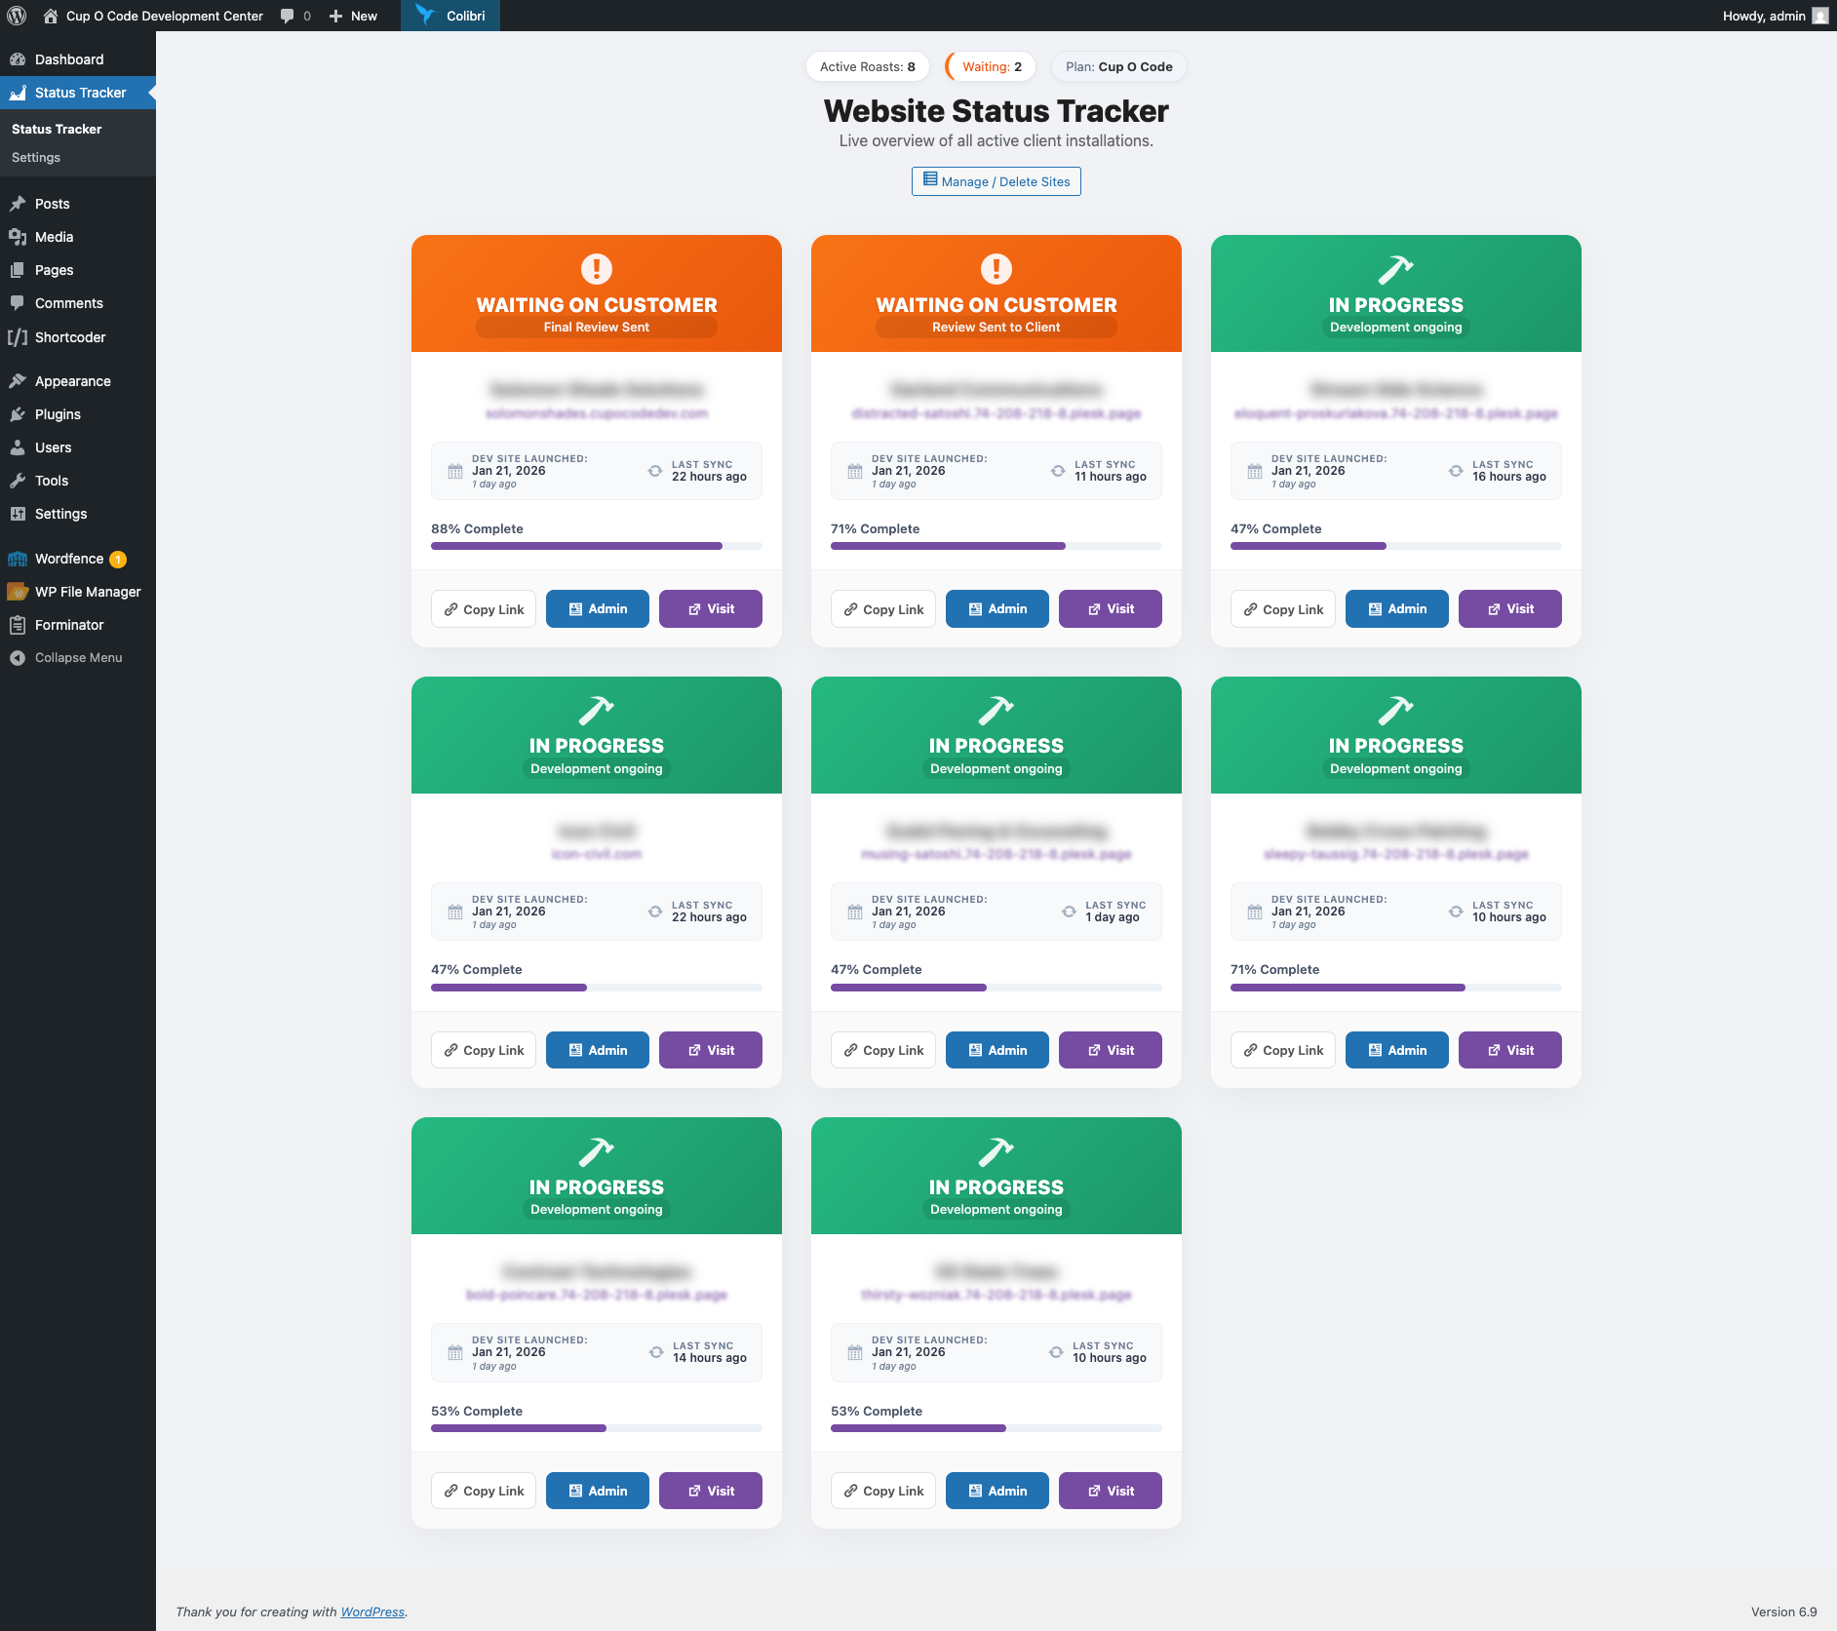Open Admin for the Review Sent to Client site
The width and height of the screenshot is (1837, 1631).
[997, 608]
